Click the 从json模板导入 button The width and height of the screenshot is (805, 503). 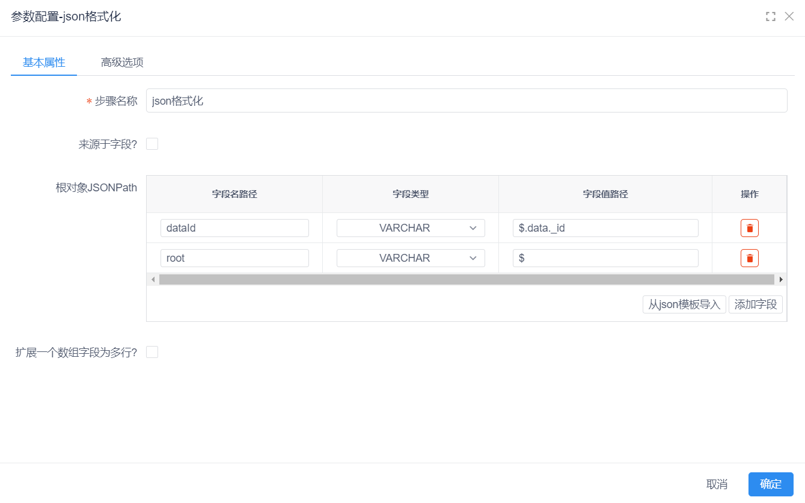[x=684, y=304]
